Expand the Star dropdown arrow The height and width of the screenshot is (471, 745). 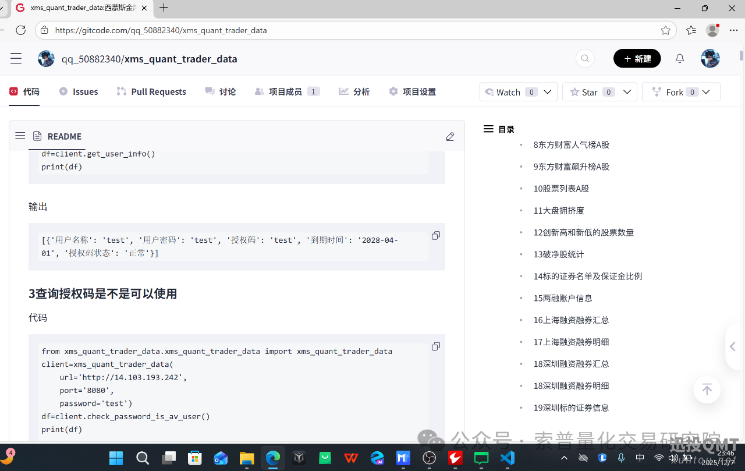pyautogui.click(x=627, y=91)
